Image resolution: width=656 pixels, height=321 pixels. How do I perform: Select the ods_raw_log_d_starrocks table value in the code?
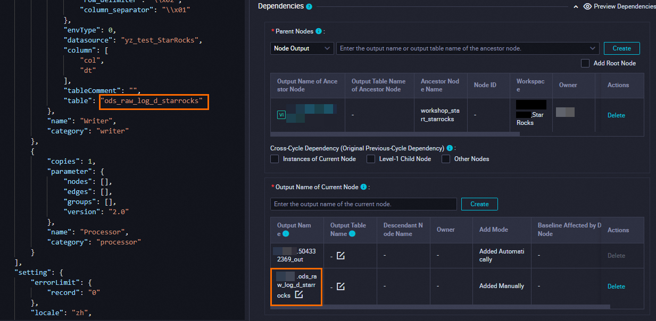click(153, 101)
